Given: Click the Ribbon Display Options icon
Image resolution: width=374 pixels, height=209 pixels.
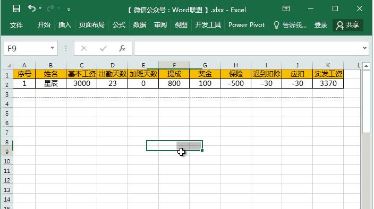Looking at the screenshot, I should click(286, 9).
